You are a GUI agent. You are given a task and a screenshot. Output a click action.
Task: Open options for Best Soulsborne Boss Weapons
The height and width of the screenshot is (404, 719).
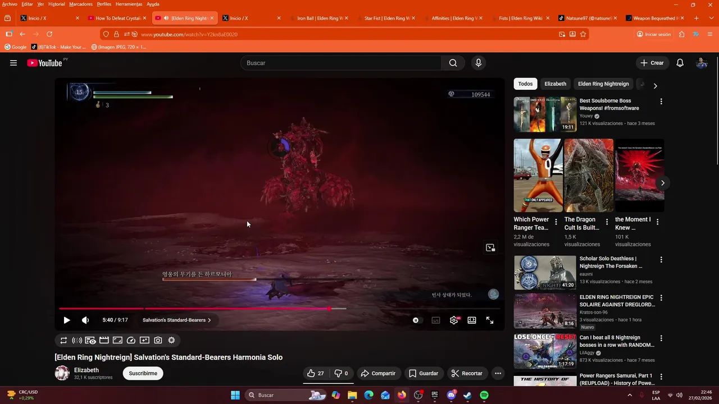pos(661,102)
